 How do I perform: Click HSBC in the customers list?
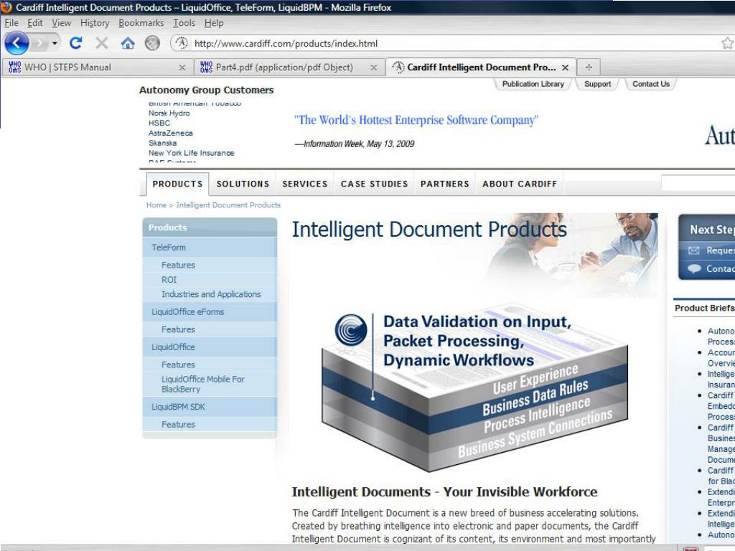[159, 123]
